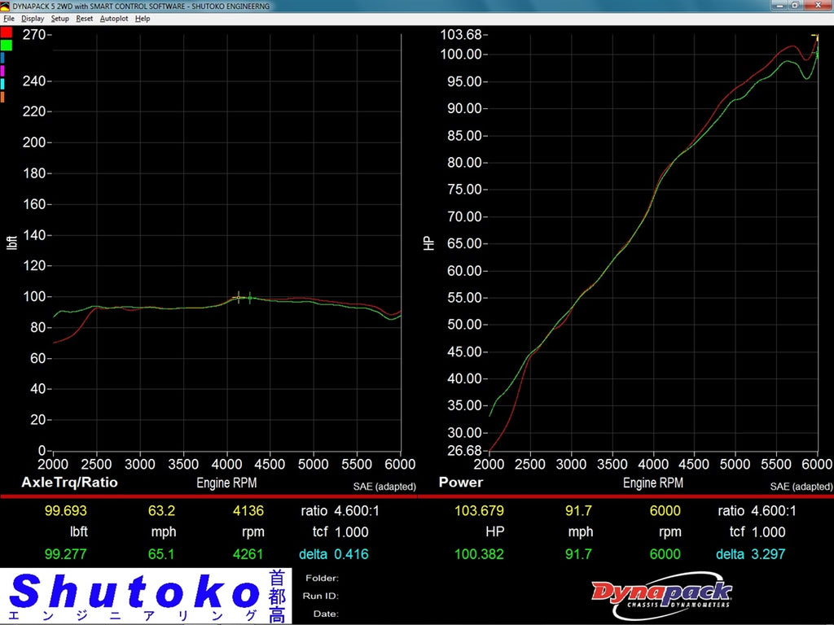This screenshot has width=834, height=625.
Task: Click the Run ID: field label
Action: tap(321, 596)
